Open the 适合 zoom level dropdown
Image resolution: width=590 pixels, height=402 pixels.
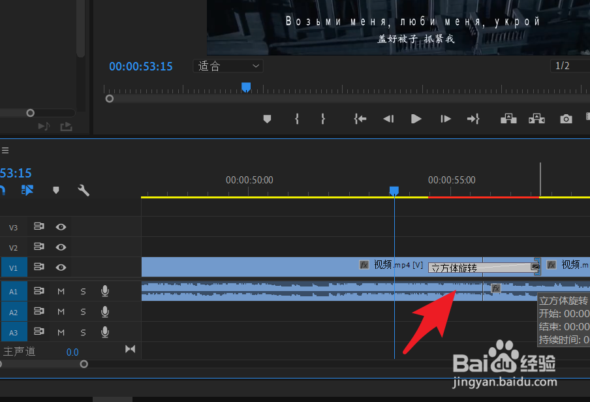(x=228, y=66)
